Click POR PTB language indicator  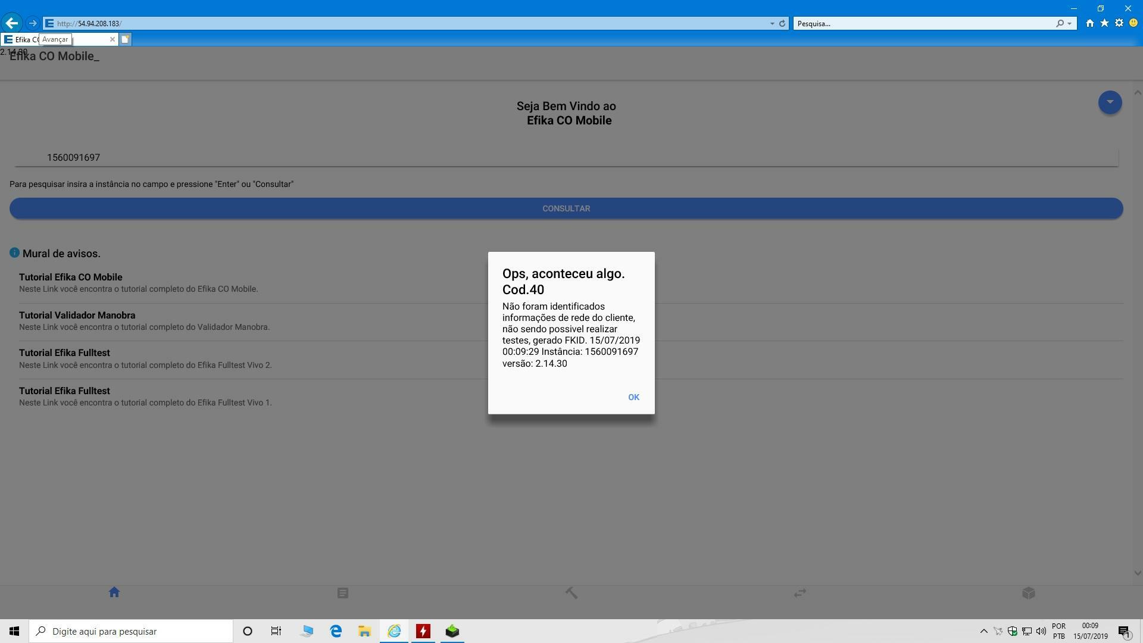[1058, 631]
